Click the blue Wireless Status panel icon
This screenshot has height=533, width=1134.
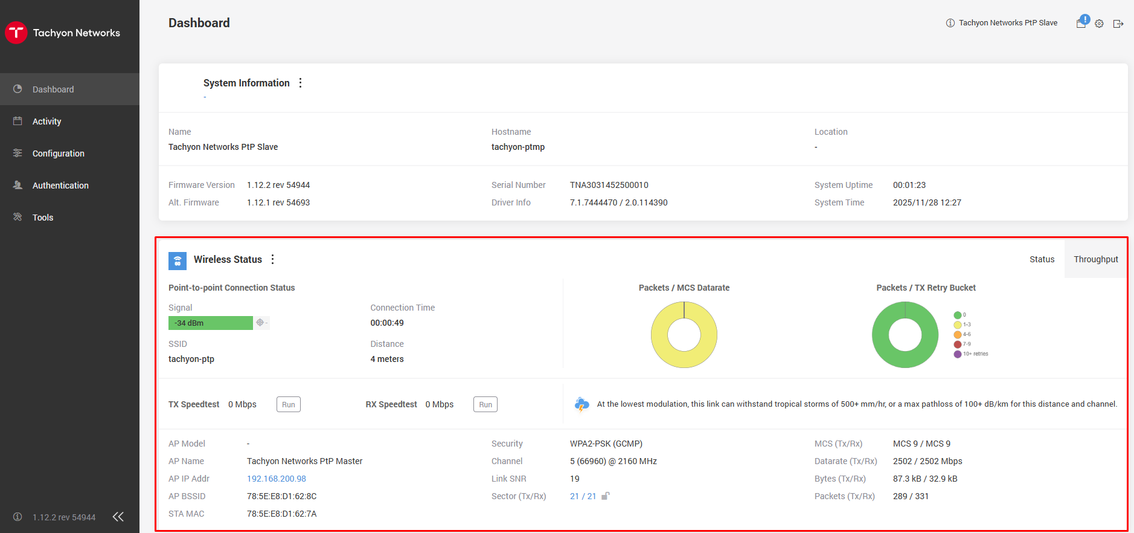[178, 260]
